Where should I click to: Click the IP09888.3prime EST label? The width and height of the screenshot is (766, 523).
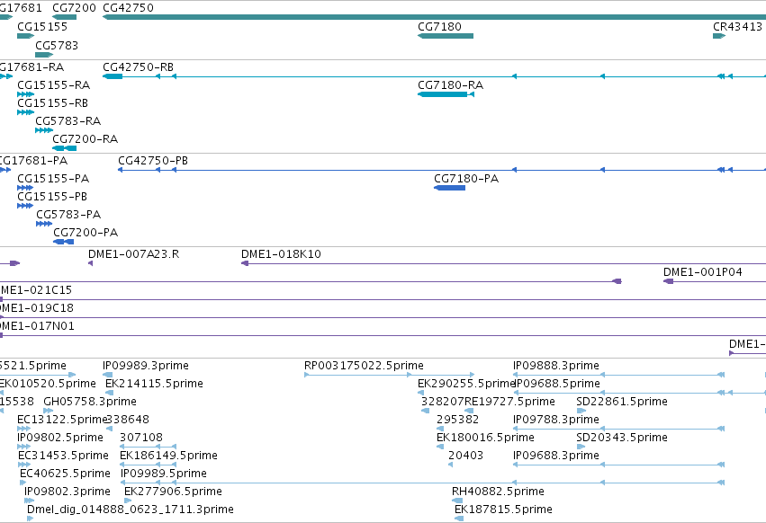pos(556,366)
